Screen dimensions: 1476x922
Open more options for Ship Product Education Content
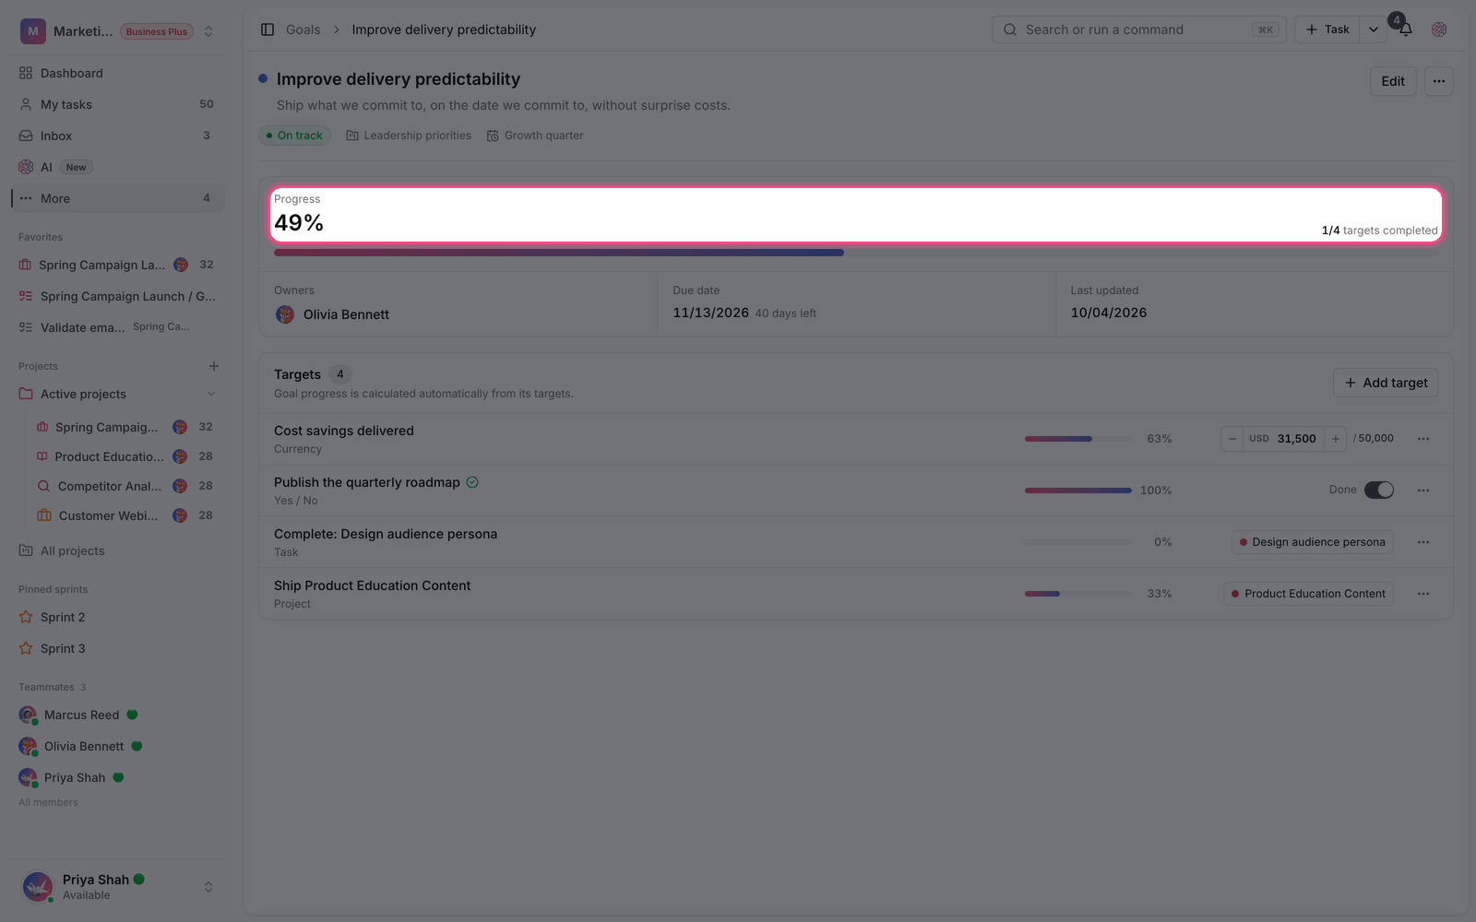pyautogui.click(x=1423, y=594)
